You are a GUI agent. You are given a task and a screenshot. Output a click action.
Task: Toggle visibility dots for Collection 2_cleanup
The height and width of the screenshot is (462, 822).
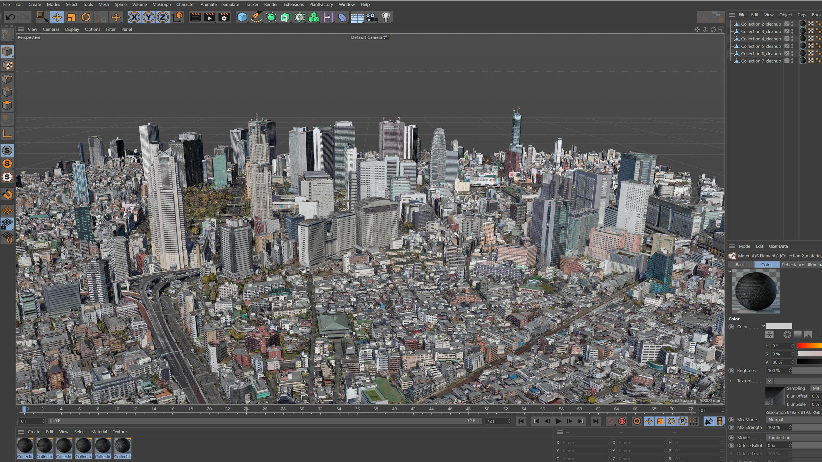coord(792,24)
